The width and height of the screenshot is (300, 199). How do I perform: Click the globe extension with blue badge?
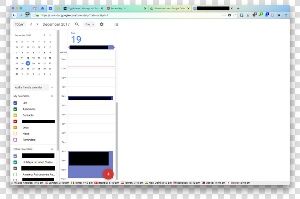point(267,15)
